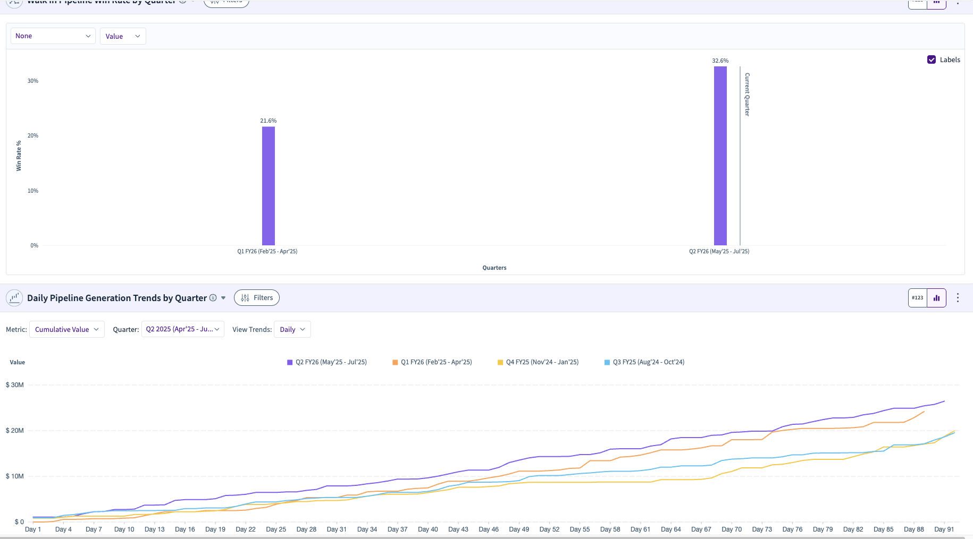This screenshot has width=973, height=539.
Task: Click the Filters sliders icon in Daily Pipeline widget
Action: click(x=245, y=298)
